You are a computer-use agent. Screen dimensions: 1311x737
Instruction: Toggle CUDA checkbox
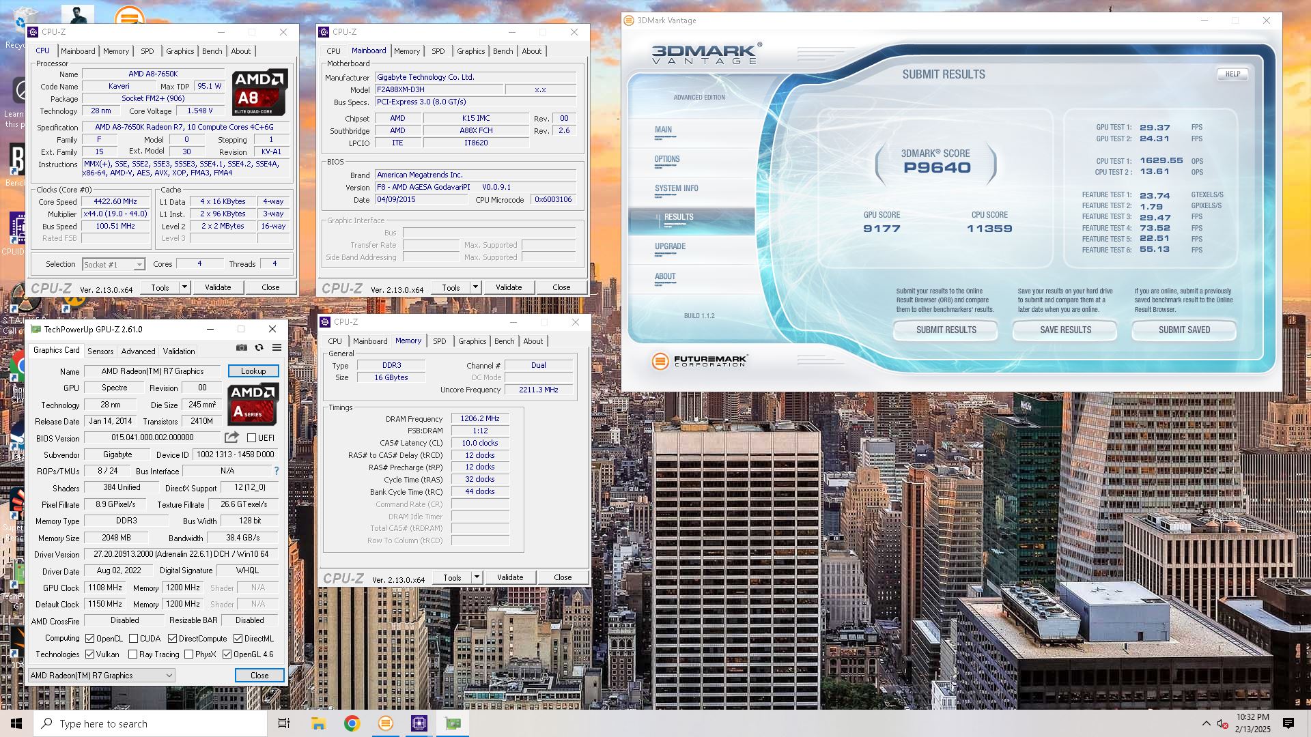133,639
